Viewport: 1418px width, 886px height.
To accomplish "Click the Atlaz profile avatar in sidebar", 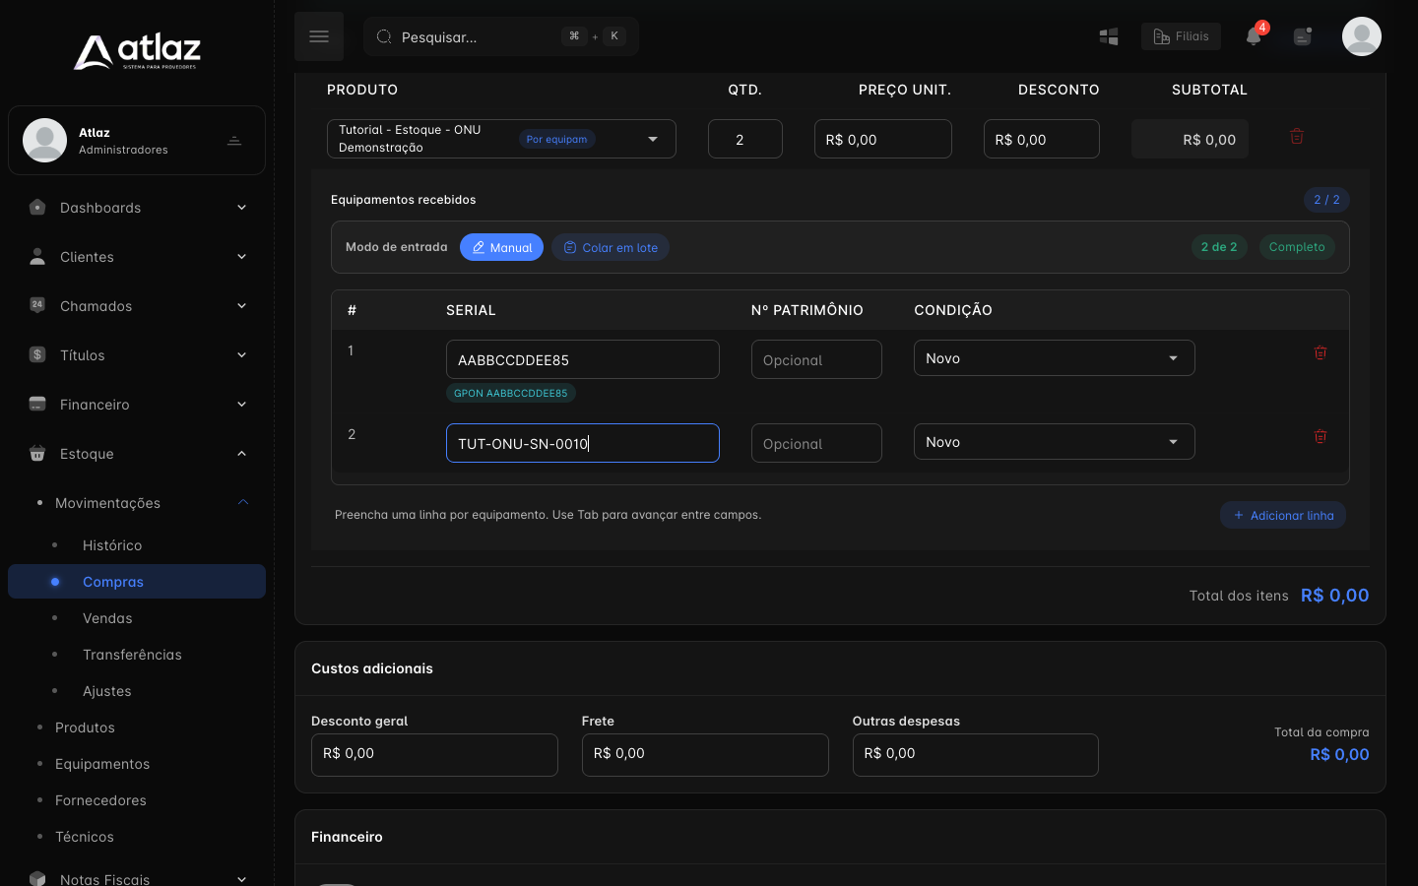I will point(45,140).
